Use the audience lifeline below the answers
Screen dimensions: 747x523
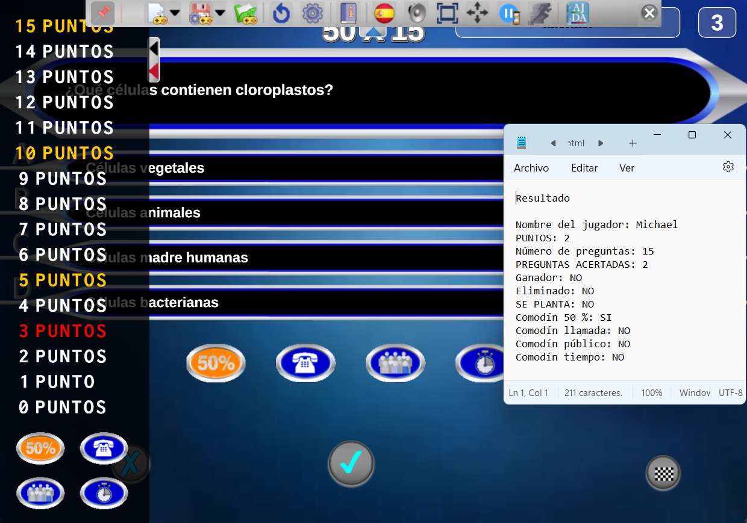click(x=395, y=363)
